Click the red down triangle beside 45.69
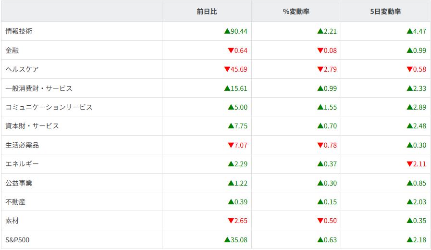The height and width of the screenshot is (250, 431). click(227, 69)
